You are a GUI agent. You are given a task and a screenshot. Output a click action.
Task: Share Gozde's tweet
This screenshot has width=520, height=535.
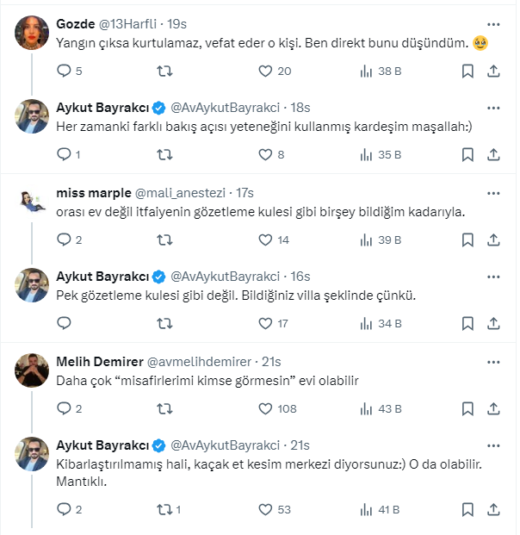tap(493, 72)
